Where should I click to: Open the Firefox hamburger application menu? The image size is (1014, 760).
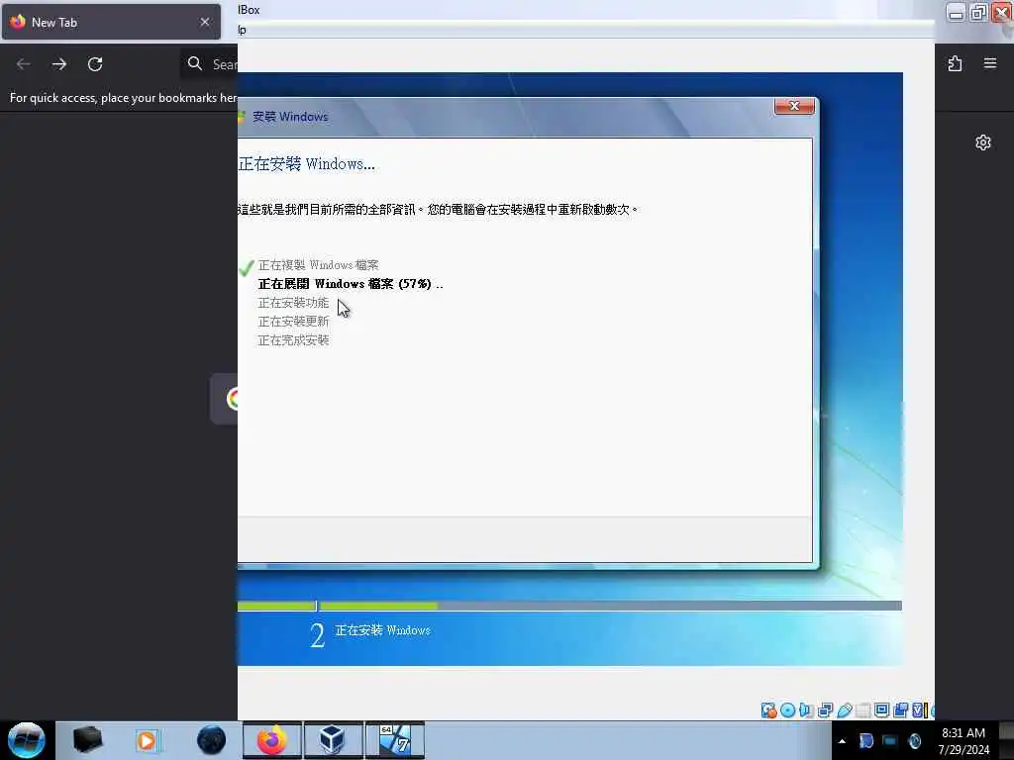[990, 63]
